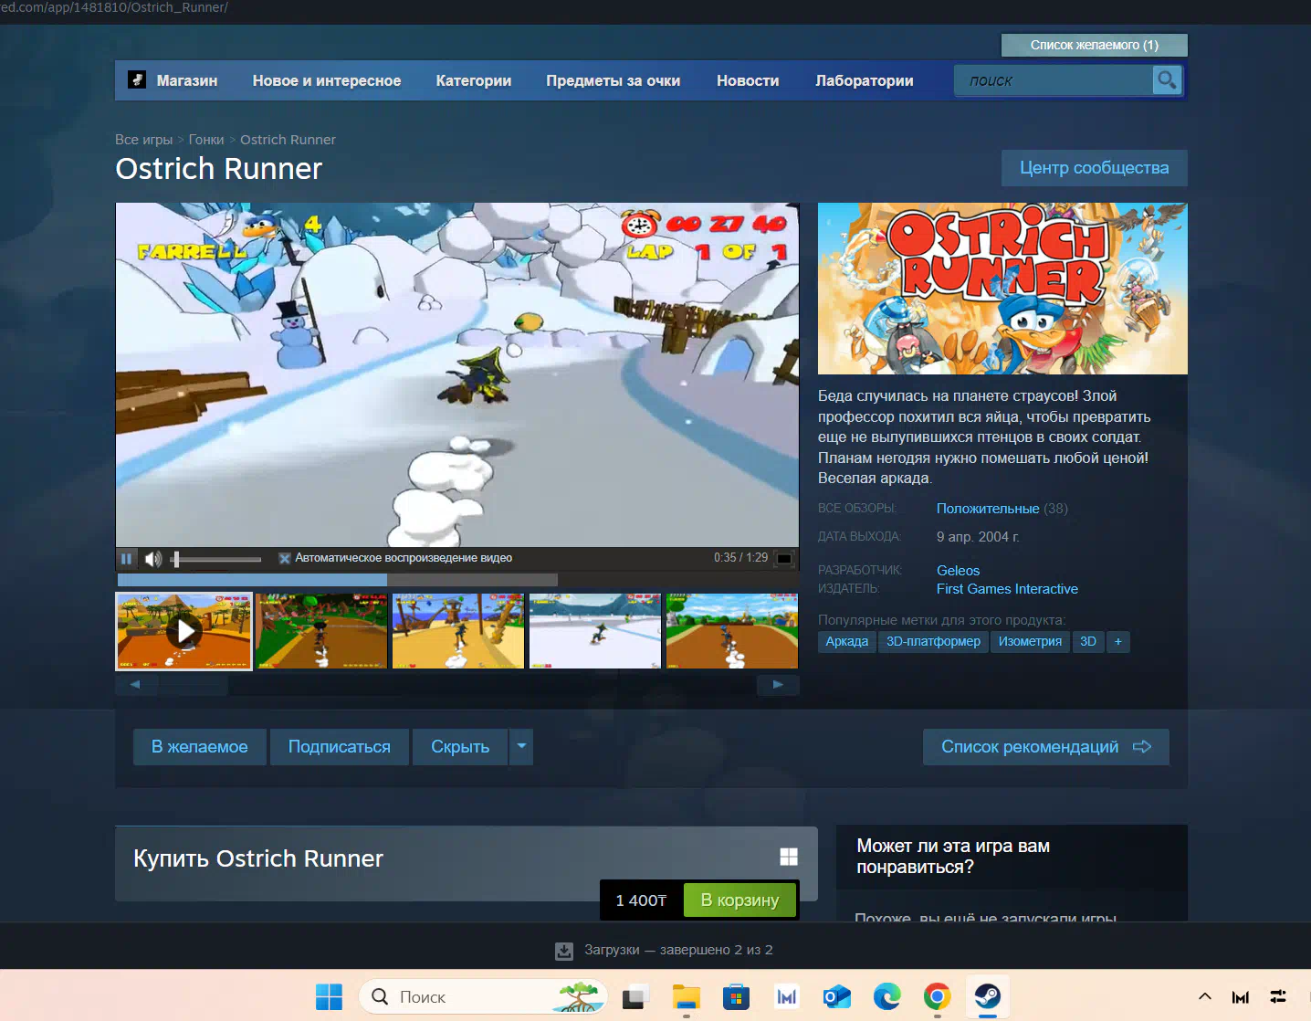Viewport: 1311px width, 1021px height.
Task: Open Положительные reviews link
Action: (x=988, y=509)
